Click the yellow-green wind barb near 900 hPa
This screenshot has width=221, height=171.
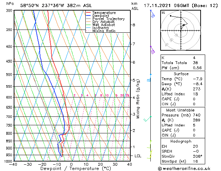click(149, 147)
